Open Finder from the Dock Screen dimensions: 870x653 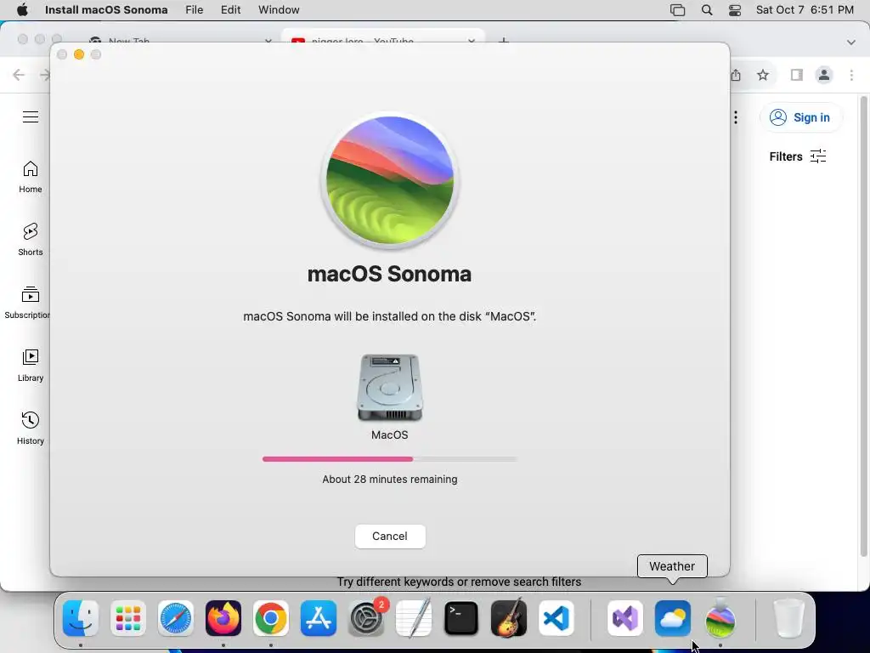coord(81,618)
